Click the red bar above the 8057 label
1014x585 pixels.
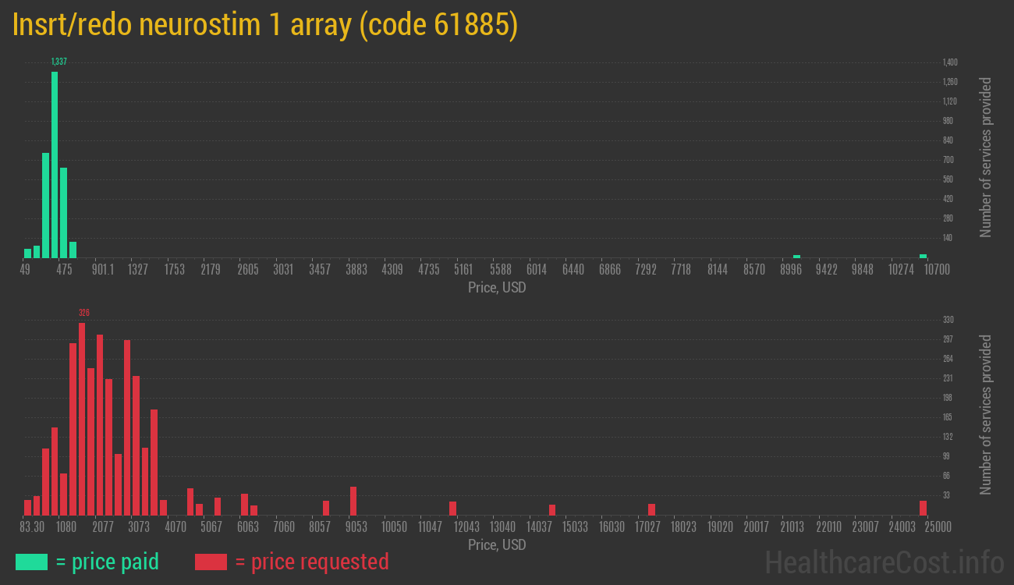click(x=326, y=508)
